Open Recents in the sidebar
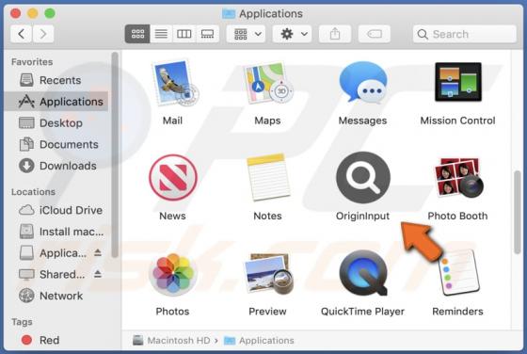The width and height of the screenshot is (527, 354). [x=56, y=80]
